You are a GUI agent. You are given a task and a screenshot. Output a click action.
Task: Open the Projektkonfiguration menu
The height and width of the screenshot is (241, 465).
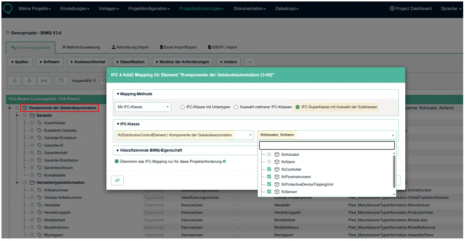tap(149, 8)
